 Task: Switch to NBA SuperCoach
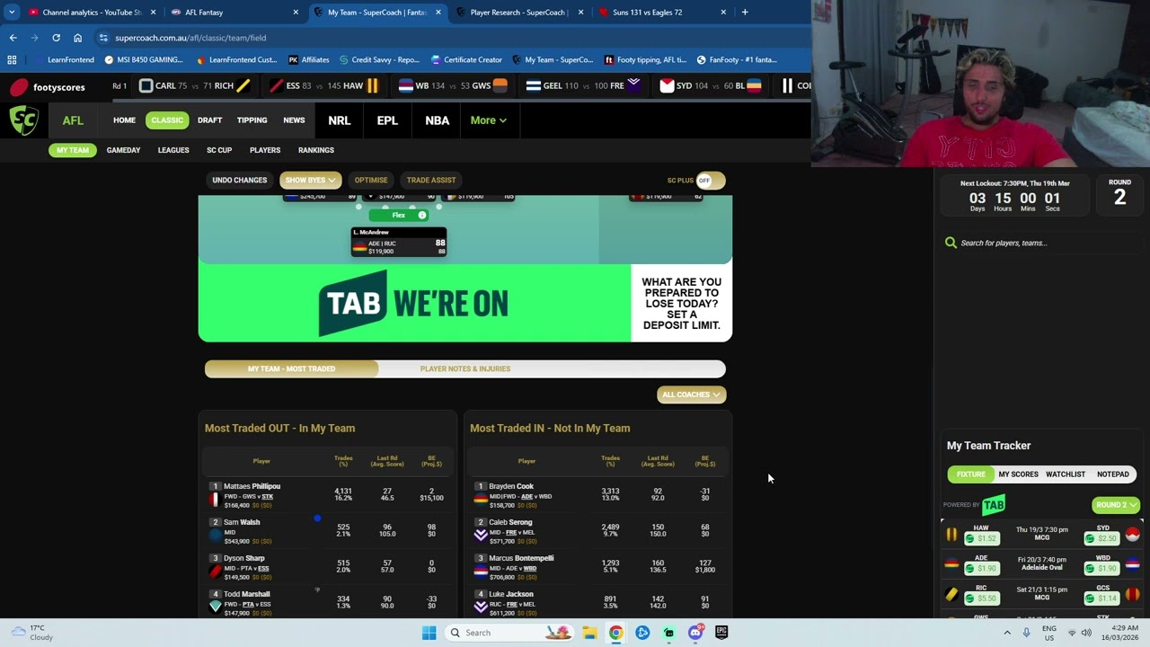437,120
